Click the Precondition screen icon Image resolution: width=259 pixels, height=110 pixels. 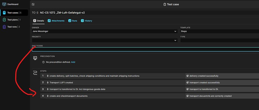(x=35, y=58)
